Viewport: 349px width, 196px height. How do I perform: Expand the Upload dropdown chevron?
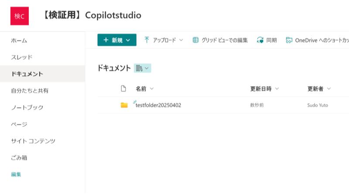pyautogui.click(x=181, y=40)
